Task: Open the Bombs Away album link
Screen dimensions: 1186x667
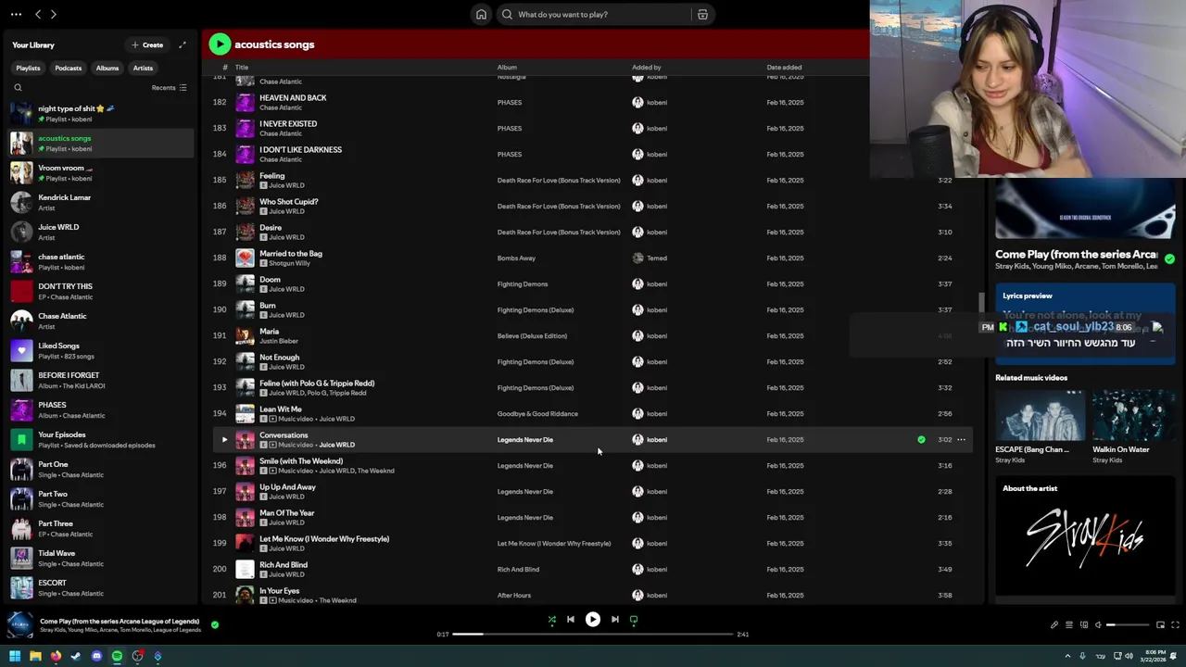Action: click(516, 258)
